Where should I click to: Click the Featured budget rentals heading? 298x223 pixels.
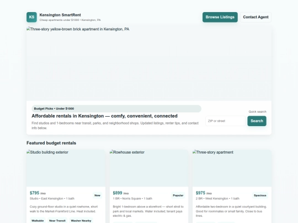coord(51,143)
